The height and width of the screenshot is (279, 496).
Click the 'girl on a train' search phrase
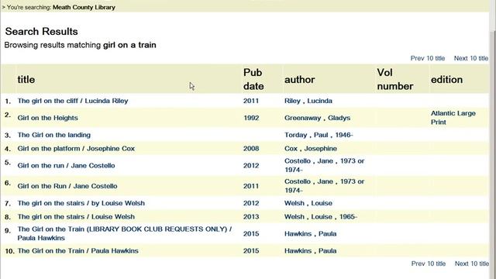pyautogui.click(x=129, y=45)
